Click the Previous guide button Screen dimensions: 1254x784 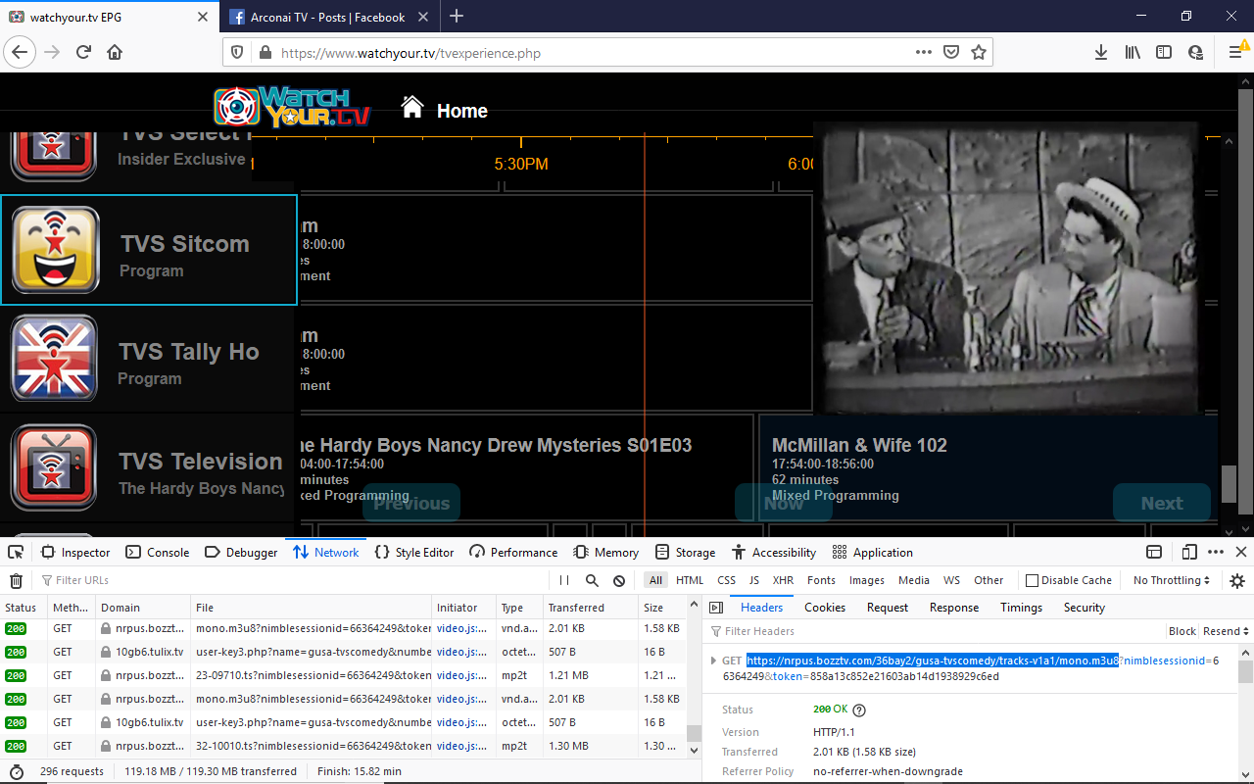(x=411, y=503)
